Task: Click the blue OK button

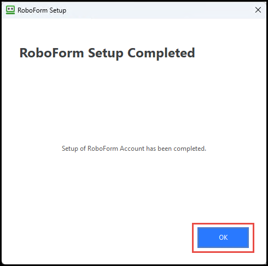Action: click(223, 238)
